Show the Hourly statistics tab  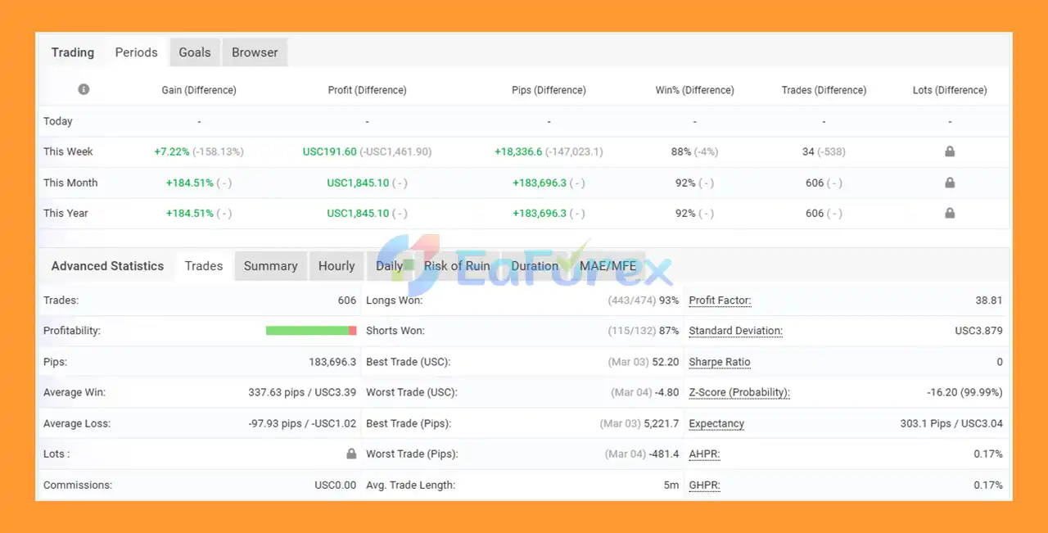337,266
